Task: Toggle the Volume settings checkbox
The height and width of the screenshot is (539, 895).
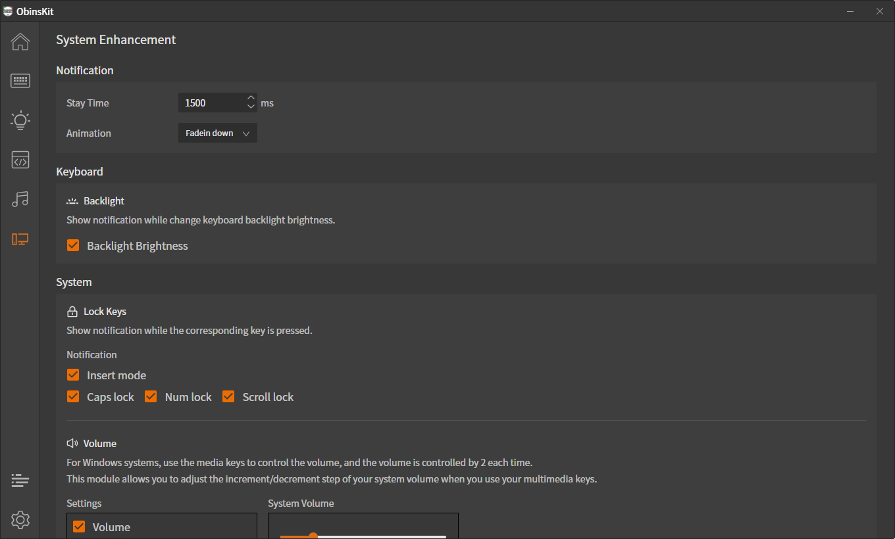Action: [x=79, y=527]
